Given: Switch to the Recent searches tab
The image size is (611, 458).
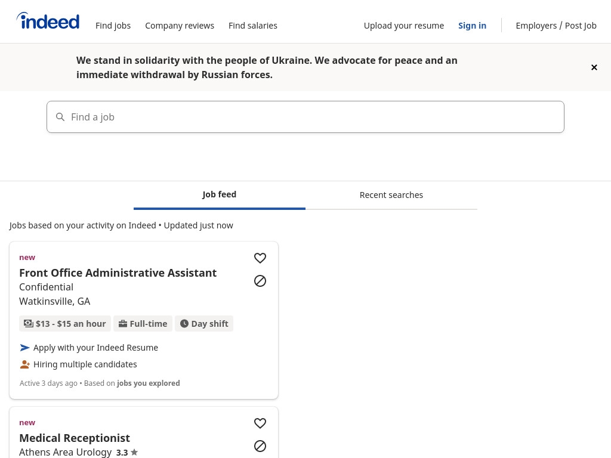Looking at the screenshot, I should pos(391,195).
